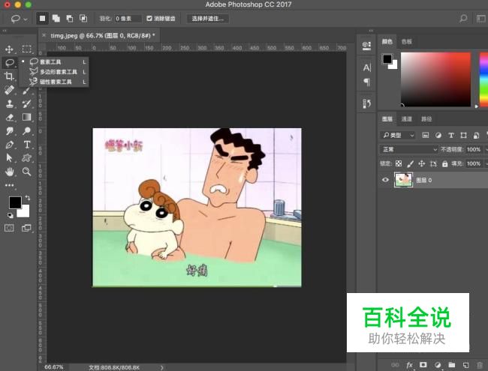Toggle lock position icon
Viewport: 488px width, 371px height.
coord(422,163)
